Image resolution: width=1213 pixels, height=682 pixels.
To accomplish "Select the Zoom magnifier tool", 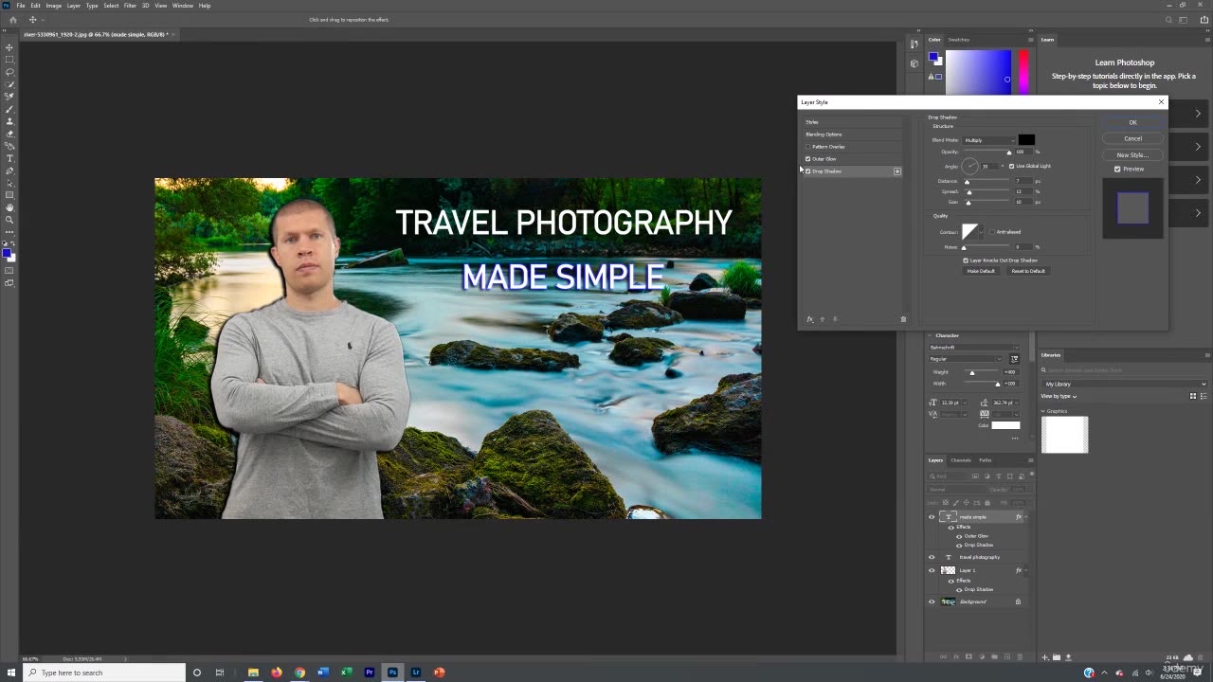I will 9,220.
